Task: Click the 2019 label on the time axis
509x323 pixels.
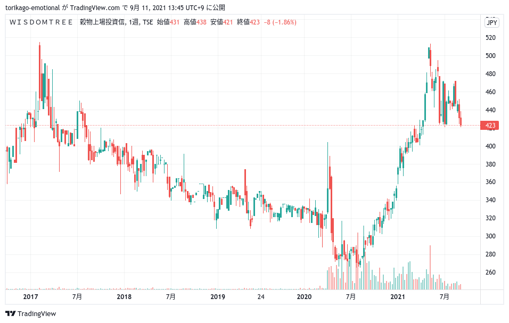Action: pos(217,297)
